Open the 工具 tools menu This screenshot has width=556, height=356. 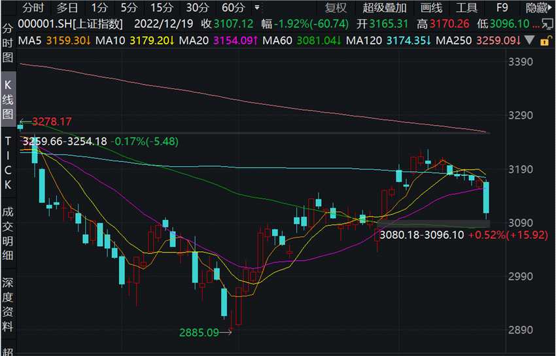(x=466, y=7)
